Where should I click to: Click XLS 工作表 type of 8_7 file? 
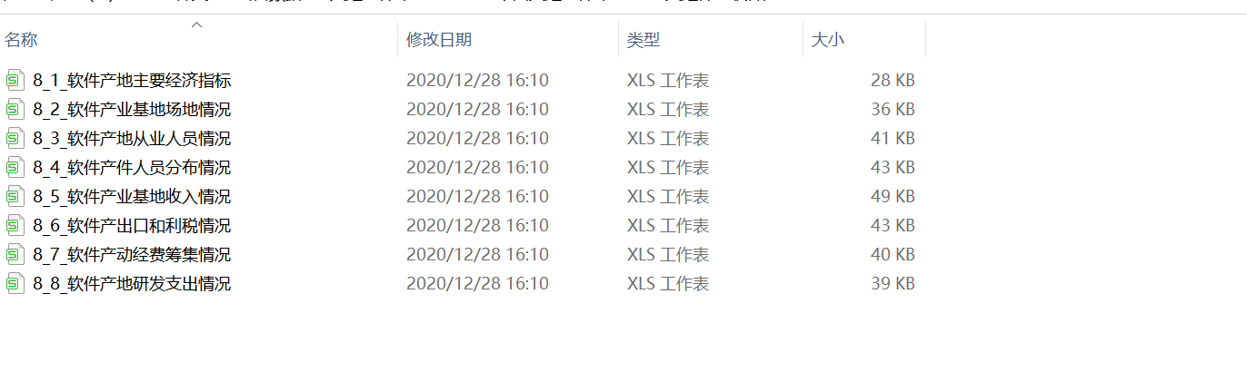point(668,254)
